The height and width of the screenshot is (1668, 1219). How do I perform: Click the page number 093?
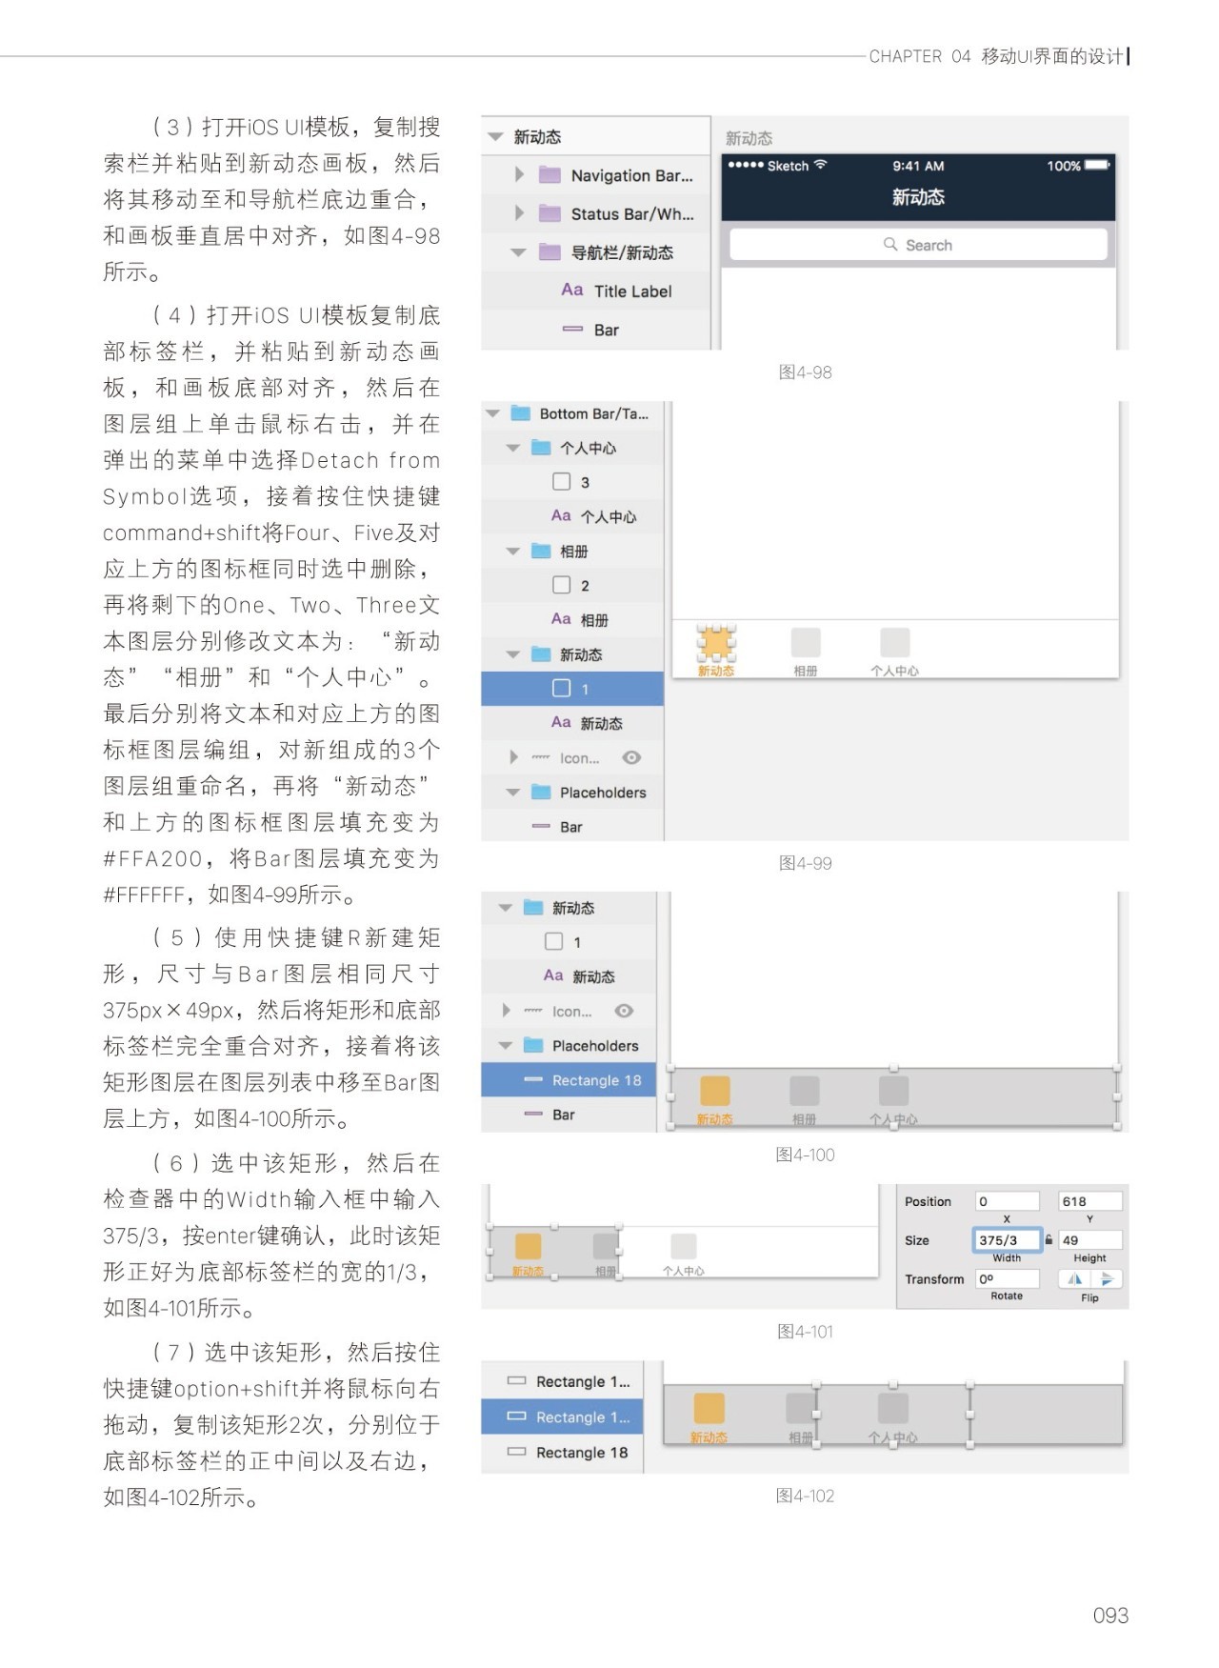click(1110, 1615)
